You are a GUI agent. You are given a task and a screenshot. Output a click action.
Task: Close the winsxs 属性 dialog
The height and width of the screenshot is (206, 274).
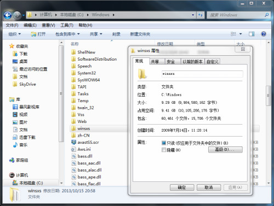243,49
